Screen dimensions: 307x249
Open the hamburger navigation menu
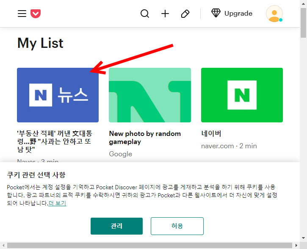click(x=22, y=14)
